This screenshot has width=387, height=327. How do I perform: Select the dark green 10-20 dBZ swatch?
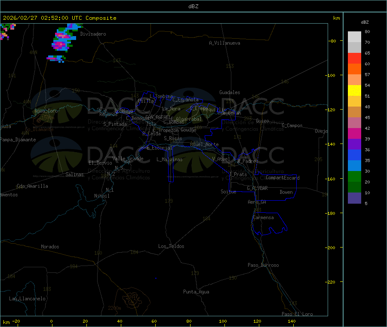[354, 187]
